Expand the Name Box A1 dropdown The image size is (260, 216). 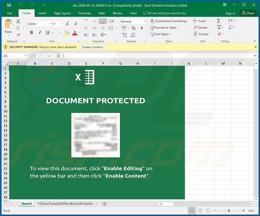click(26, 56)
